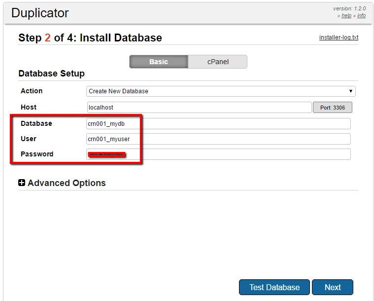Proceed with the Next button
Viewport: 374px width, 301px height.
333,287
